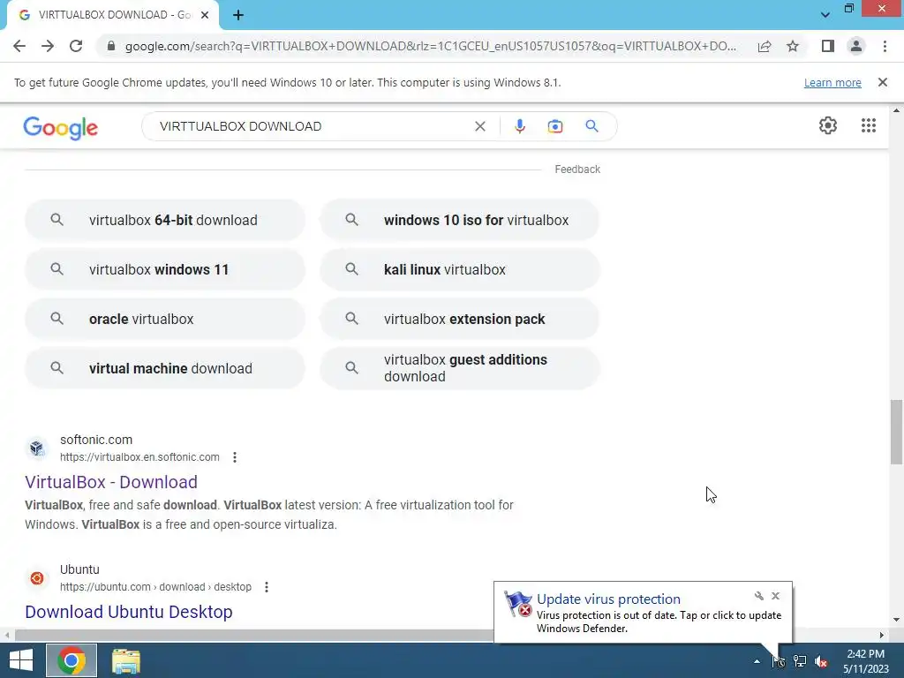Show hidden system tray icons
The width and height of the screenshot is (904, 678).
[757, 661]
